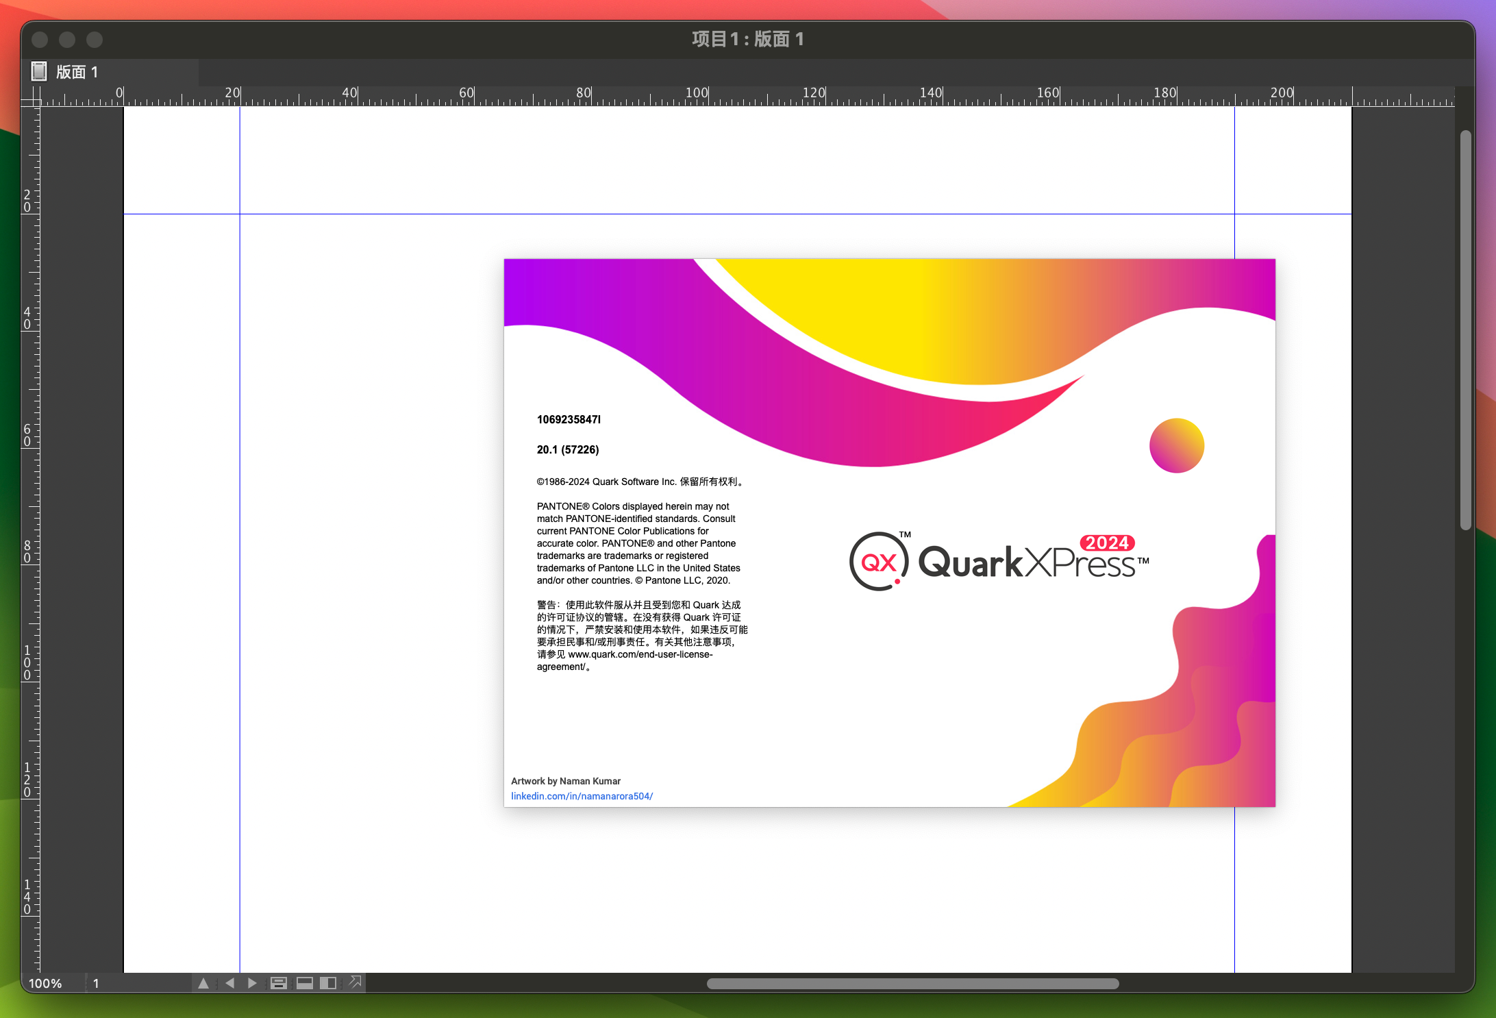Viewport: 1496px width, 1018px height.
Task: Click the QuarkXPress wordmark text
Action: coord(1033,563)
